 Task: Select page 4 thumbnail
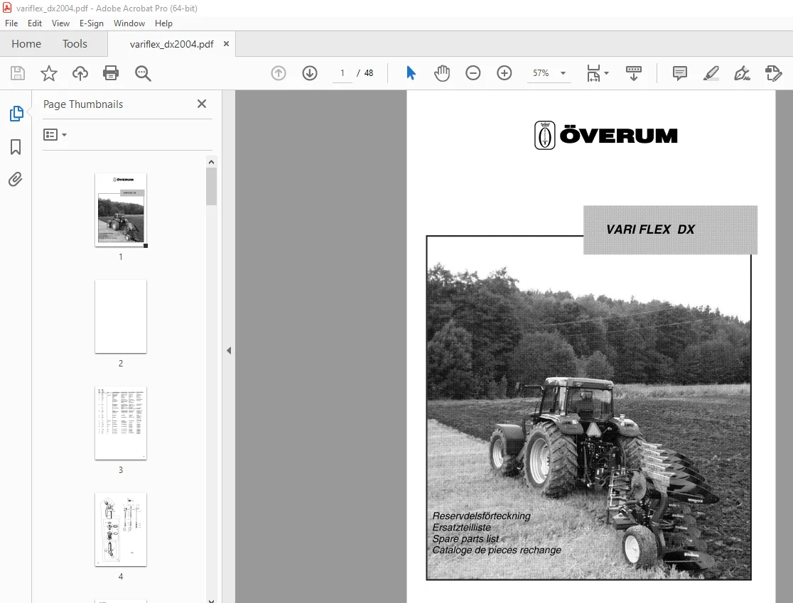[x=121, y=530]
